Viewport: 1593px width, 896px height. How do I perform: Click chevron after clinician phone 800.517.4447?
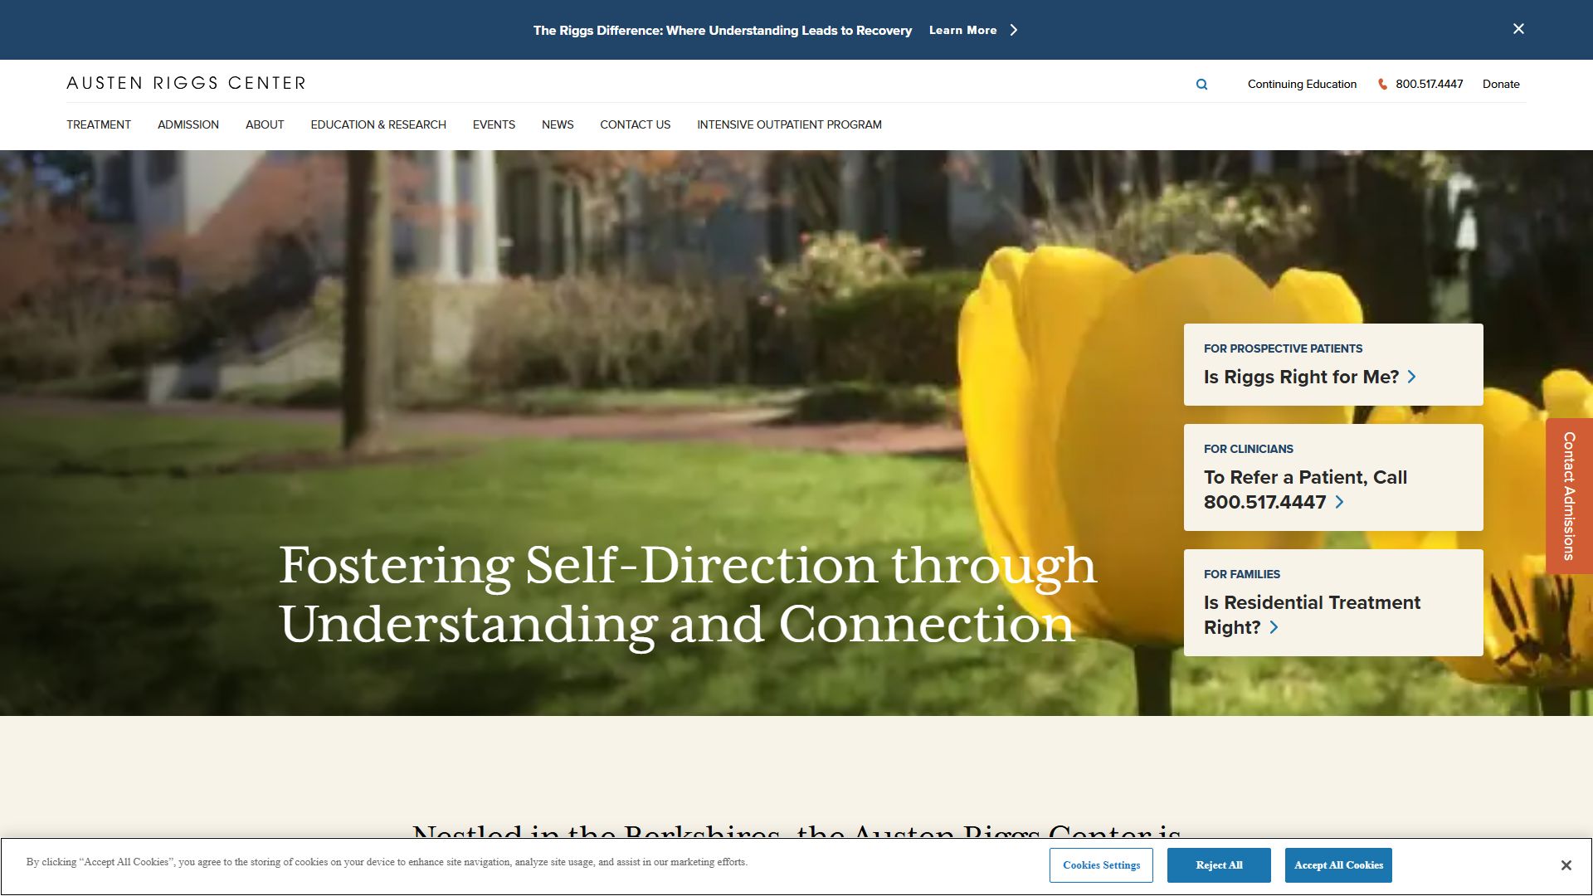tap(1339, 502)
